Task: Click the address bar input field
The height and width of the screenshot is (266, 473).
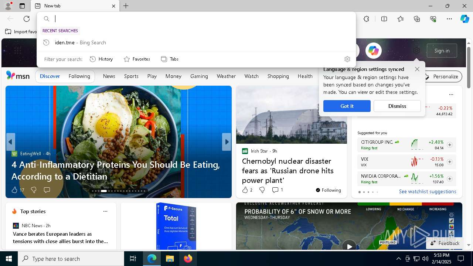Action: (x=203, y=19)
